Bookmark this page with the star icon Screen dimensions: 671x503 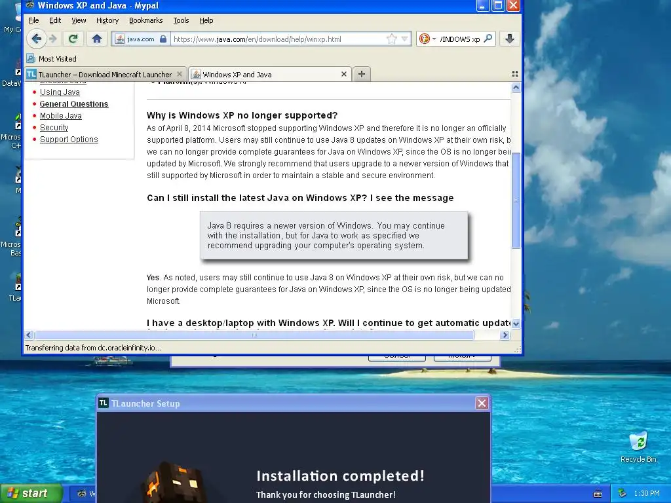pos(392,39)
